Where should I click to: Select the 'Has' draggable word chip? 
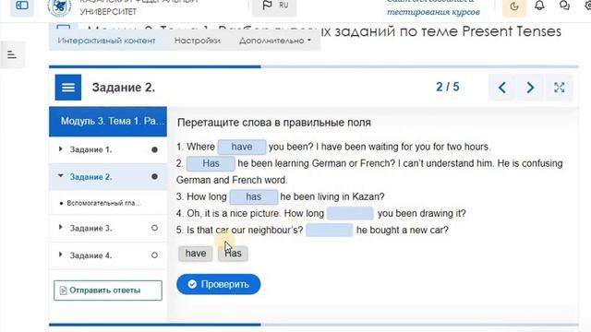click(x=233, y=254)
